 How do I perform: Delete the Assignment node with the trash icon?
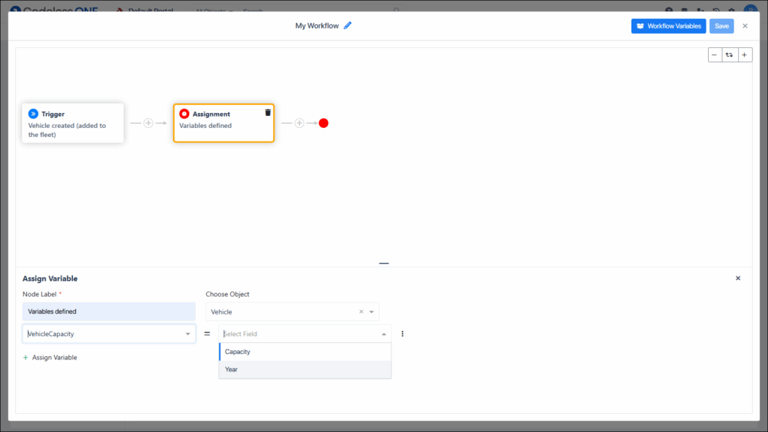click(268, 112)
